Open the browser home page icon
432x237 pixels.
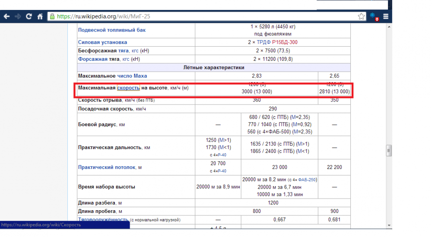point(40,16)
